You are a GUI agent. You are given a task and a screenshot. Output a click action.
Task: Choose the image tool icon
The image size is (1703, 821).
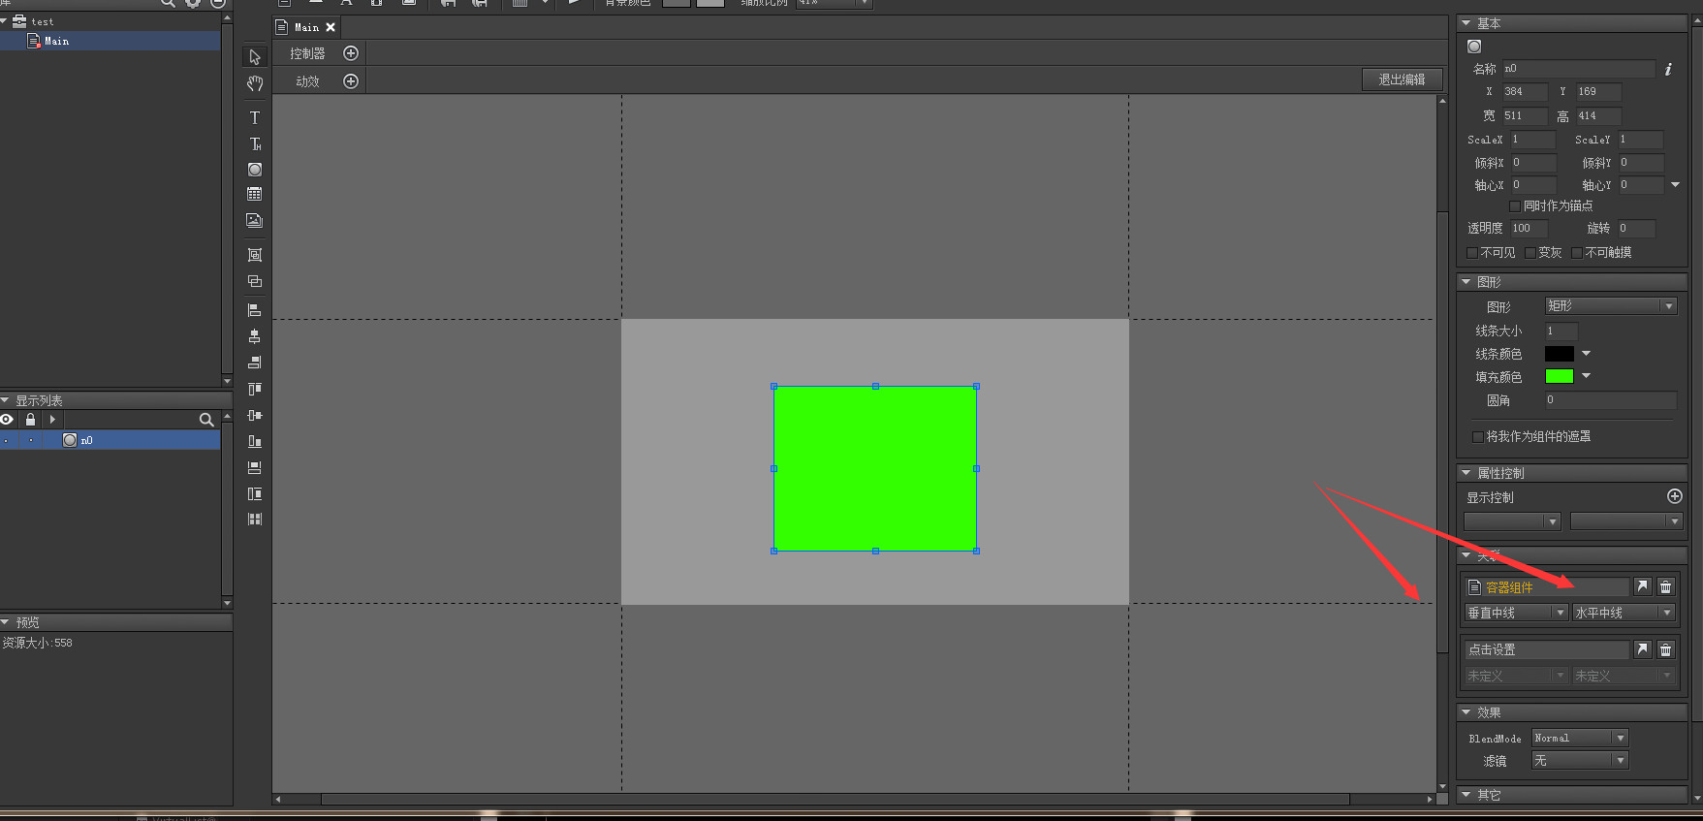click(255, 221)
